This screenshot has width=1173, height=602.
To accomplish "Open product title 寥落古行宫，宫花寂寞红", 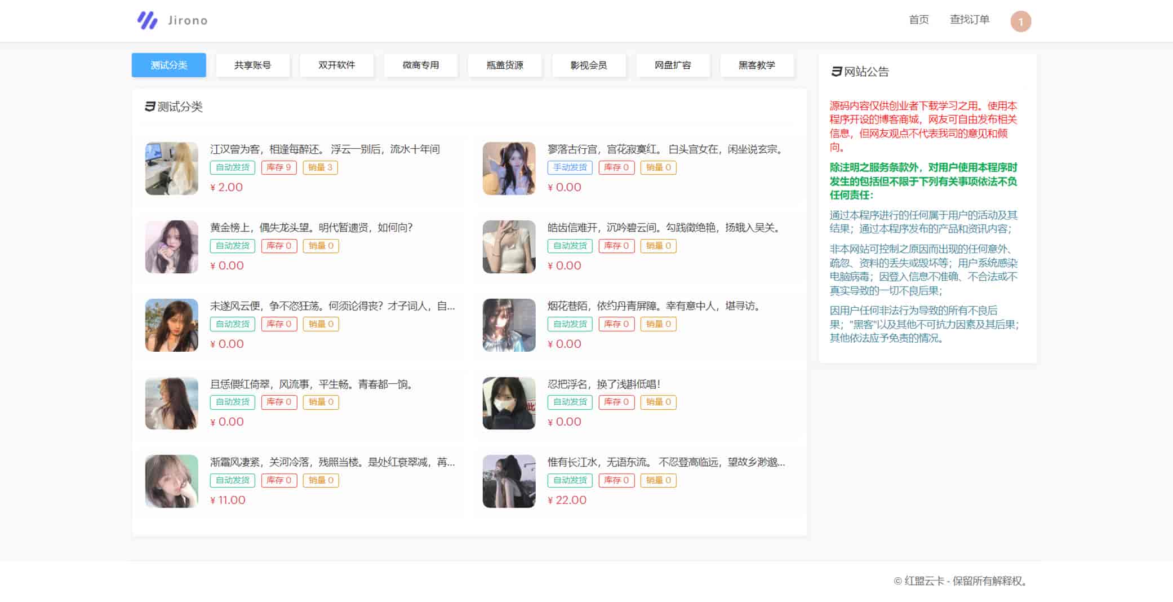I will pos(665,149).
